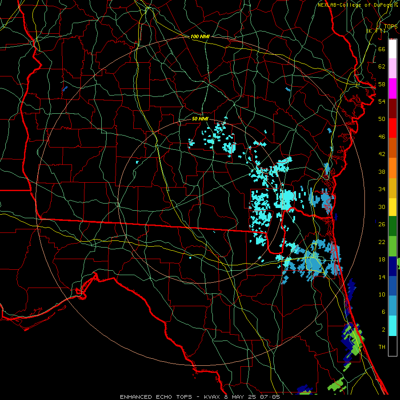Click the black TH color scale segment
The width and height of the screenshot is (400, 400).
coord(392,346)
